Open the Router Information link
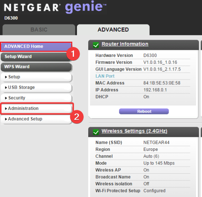The width and height of the screenshot is (202, 197). click(x=125, y=44)
